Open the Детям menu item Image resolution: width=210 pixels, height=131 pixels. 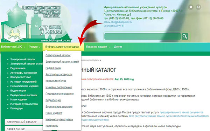[x=118, y=47]
